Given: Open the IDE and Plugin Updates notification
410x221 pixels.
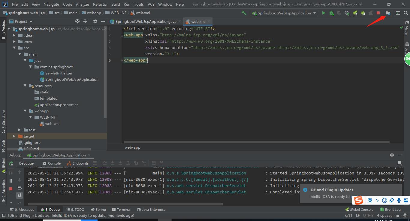Looking at the screenshot, I should 351,193.
